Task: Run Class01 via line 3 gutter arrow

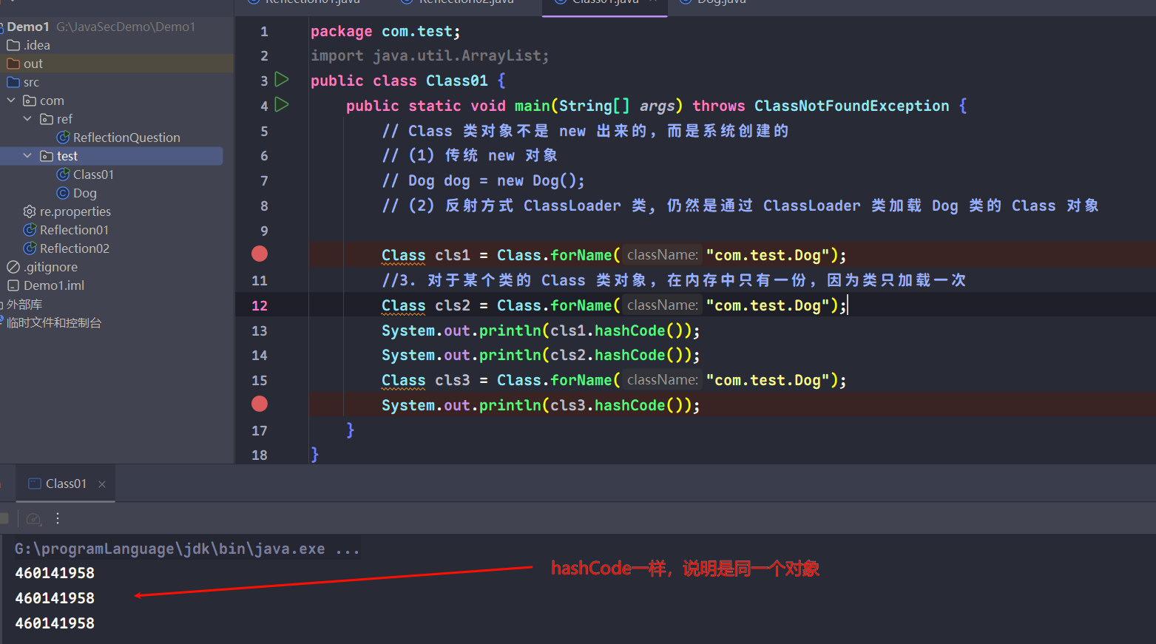Action: (281, 79)
